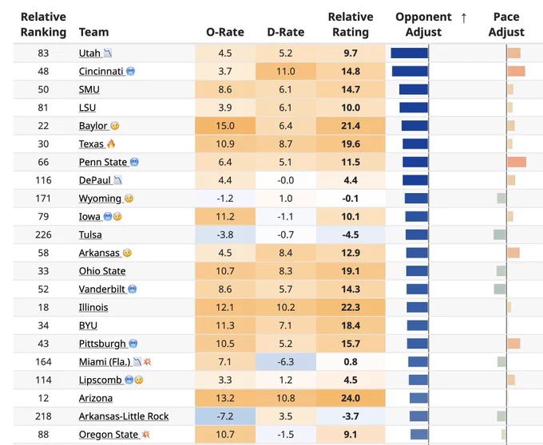Image resolution: width=543 pixels, height=445 pixels.
Task: Click the chart-down icon next to Utah
Action: pyautogui.click(x=108, y=53)
